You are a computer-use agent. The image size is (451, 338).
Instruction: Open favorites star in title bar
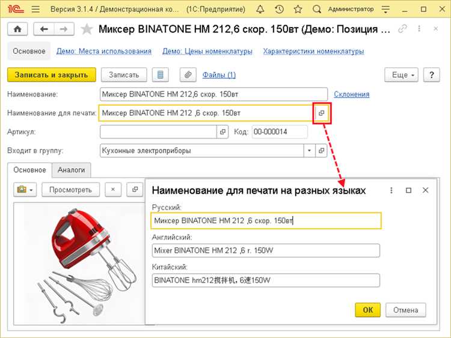pos(298,9)
